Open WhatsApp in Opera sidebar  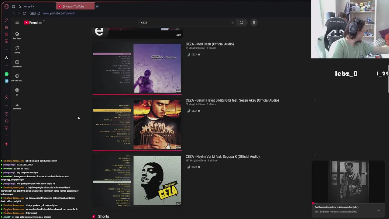(x=6, y=74)
